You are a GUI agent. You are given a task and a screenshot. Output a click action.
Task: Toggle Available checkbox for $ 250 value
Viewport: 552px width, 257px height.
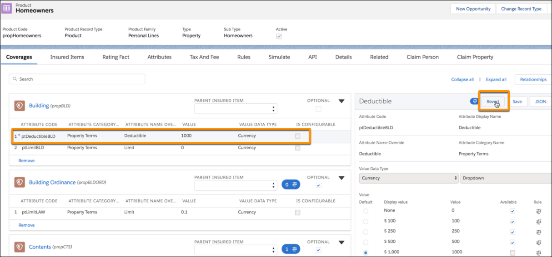513,232
